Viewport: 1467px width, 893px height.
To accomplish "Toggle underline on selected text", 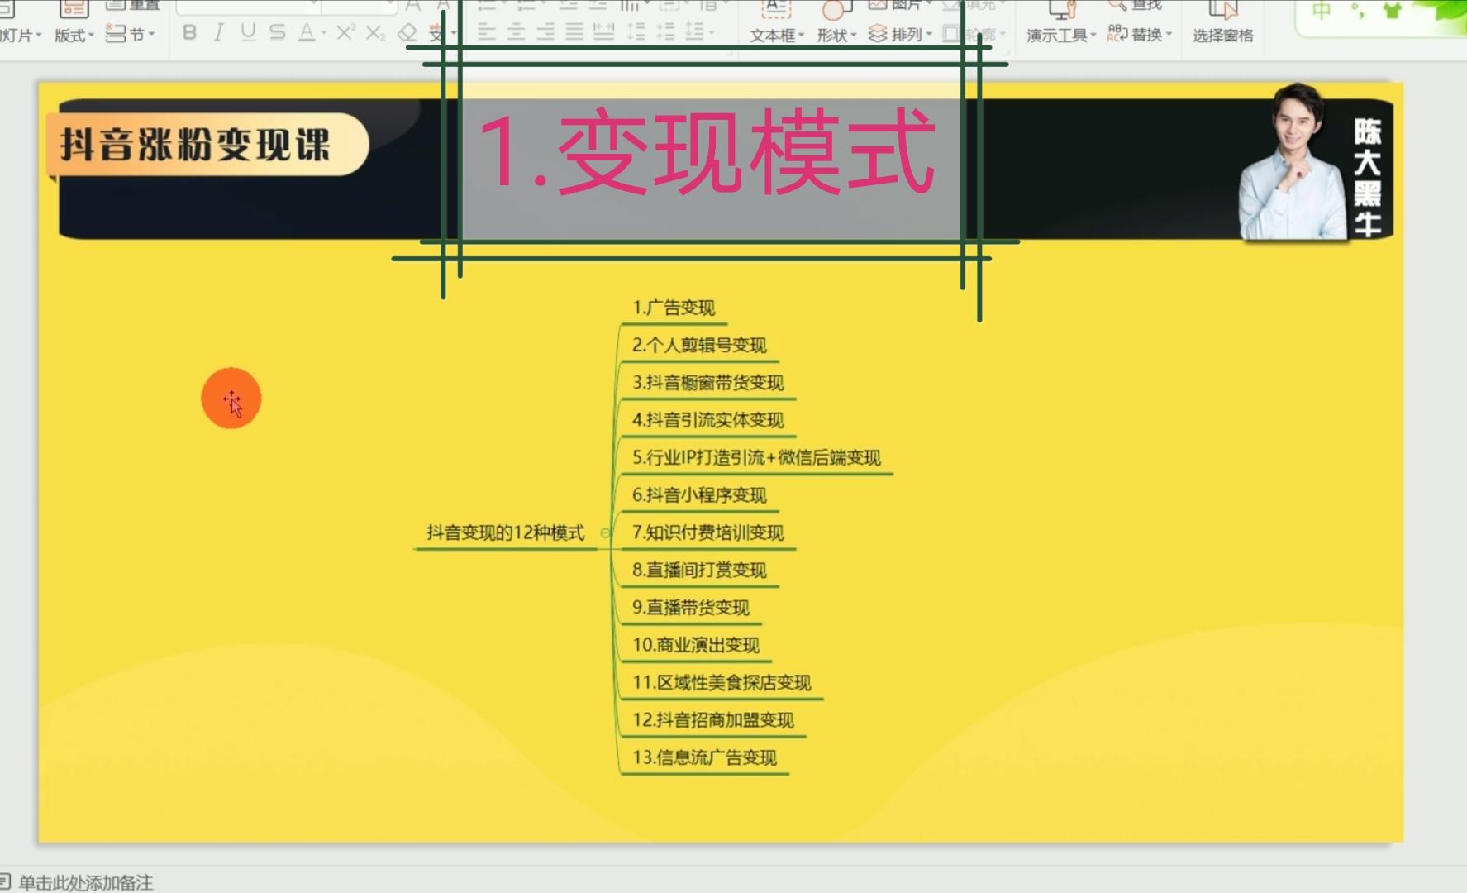I will 247,33.
